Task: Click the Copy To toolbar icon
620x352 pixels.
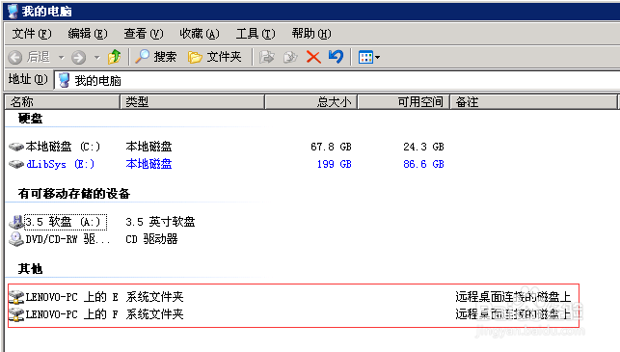Action: coord(290,57)
